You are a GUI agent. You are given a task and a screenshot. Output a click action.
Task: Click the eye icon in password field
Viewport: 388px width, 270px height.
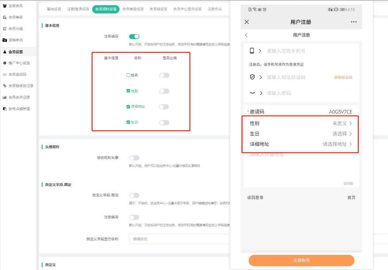(252, 93)
